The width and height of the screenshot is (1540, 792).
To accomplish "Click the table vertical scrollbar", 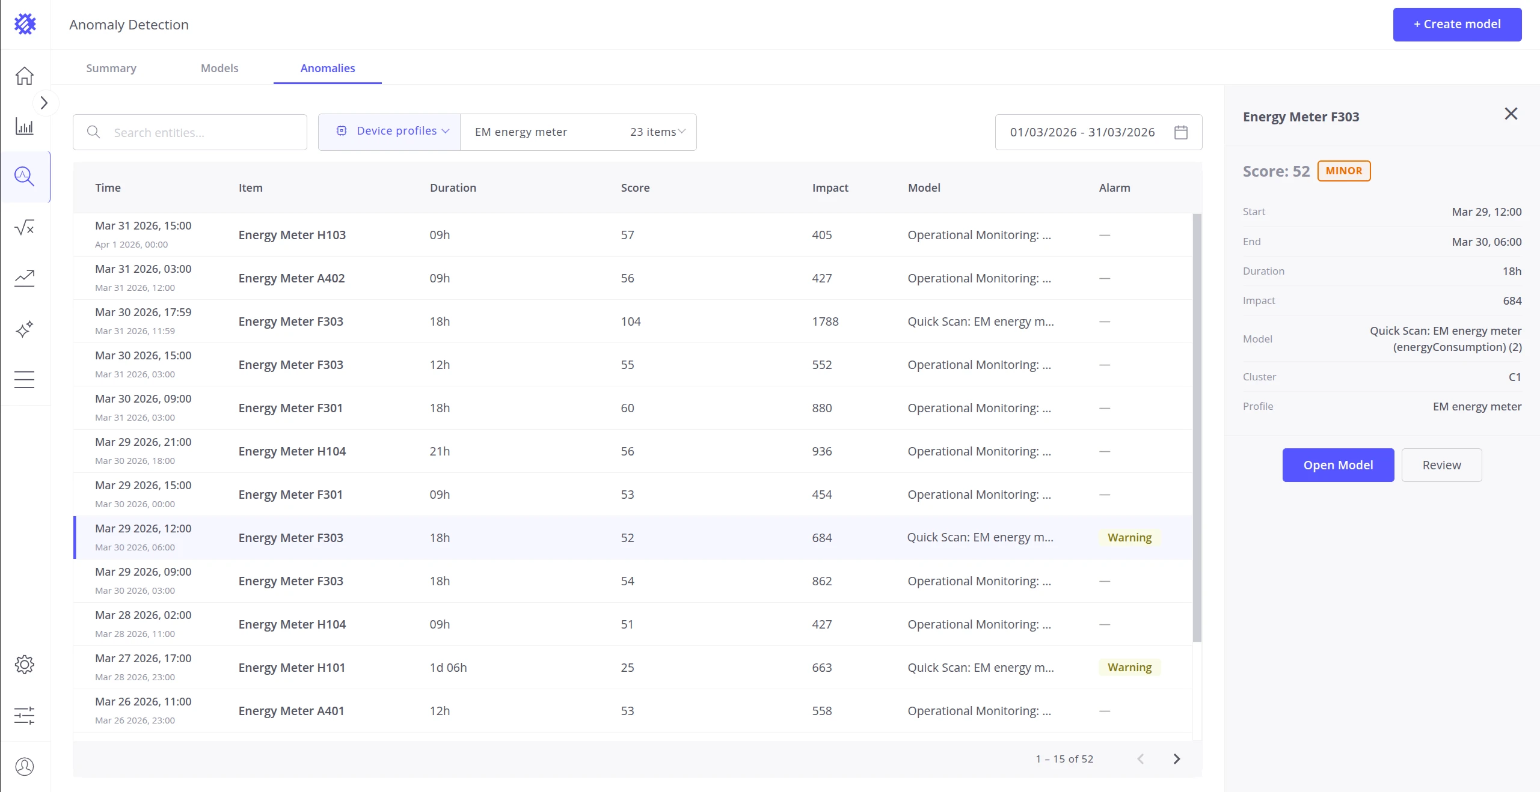I will pos(1197,427).
